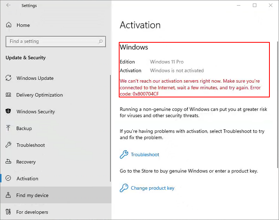Click the back arrow in Settings header

(9, 6)
